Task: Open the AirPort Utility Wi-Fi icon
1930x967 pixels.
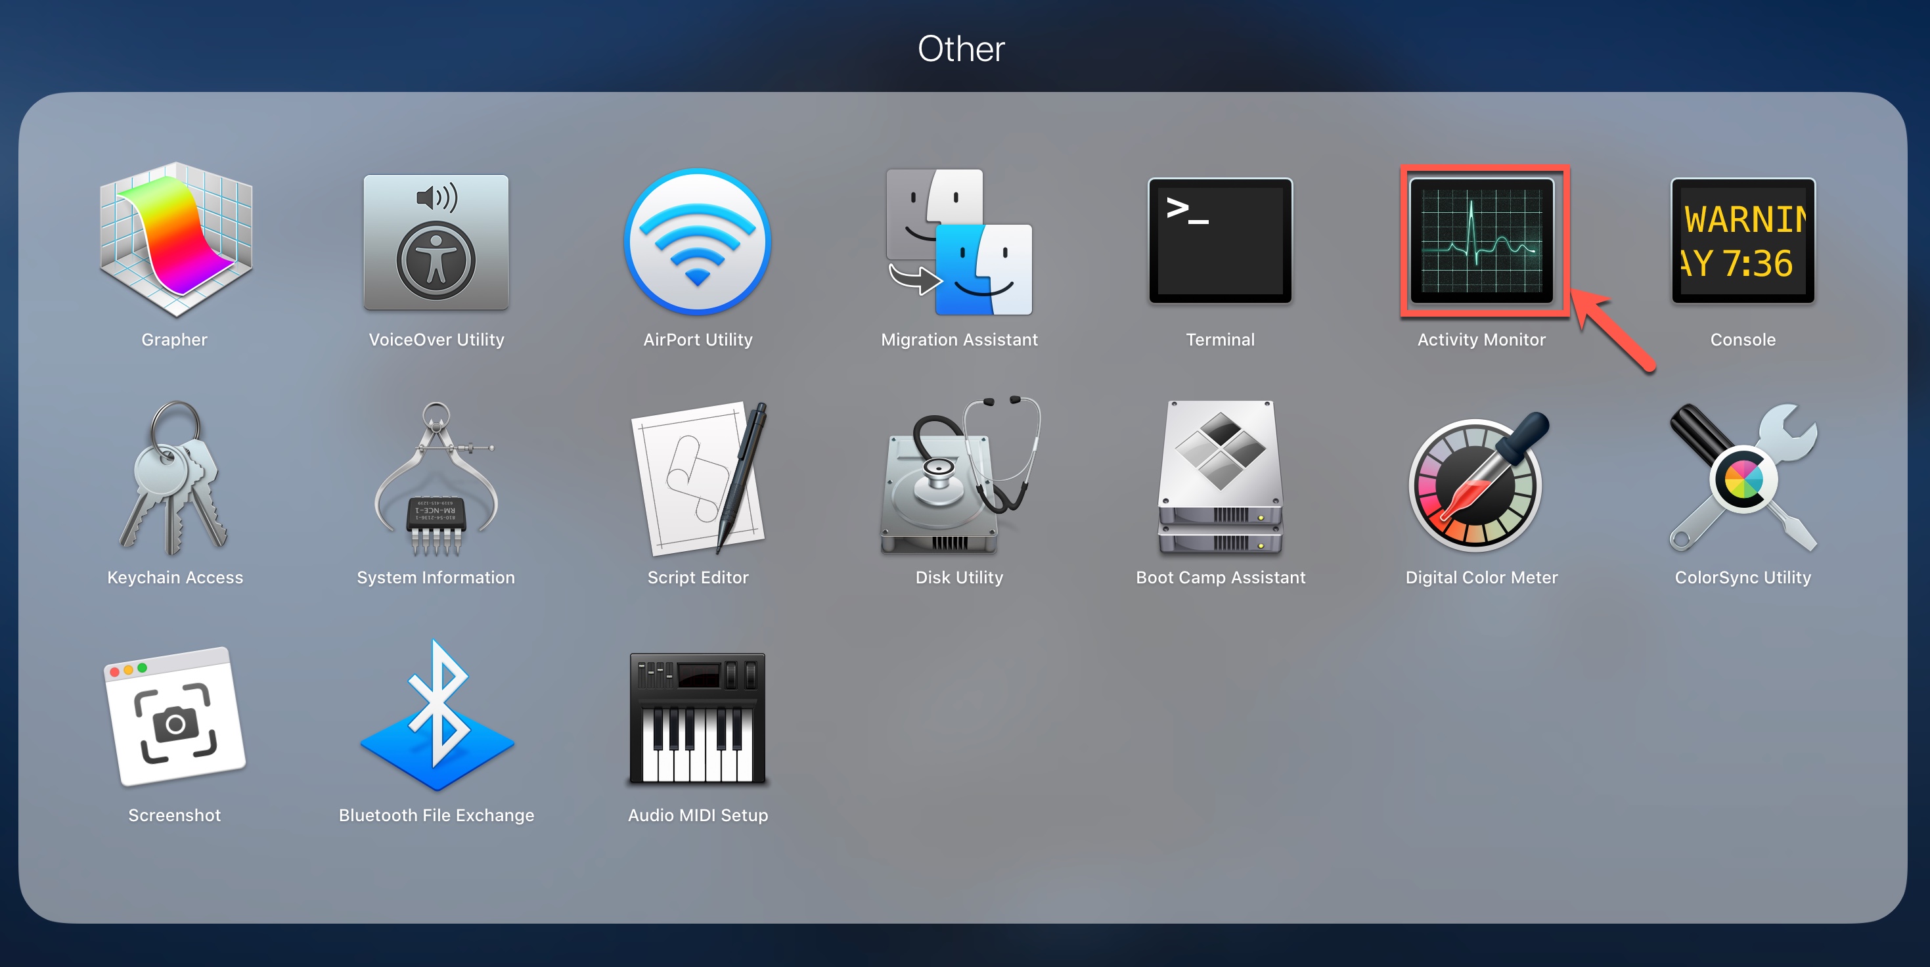Action: point(698,241)
